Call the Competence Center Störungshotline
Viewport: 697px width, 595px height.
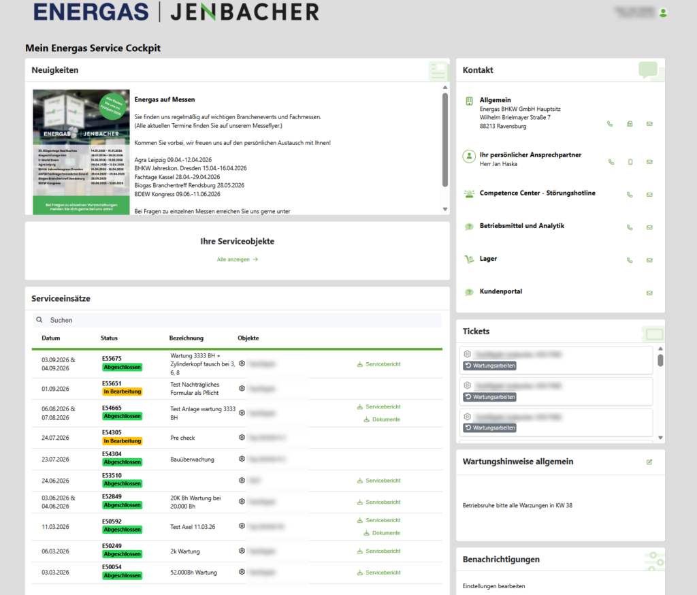(x=630, y=195)
